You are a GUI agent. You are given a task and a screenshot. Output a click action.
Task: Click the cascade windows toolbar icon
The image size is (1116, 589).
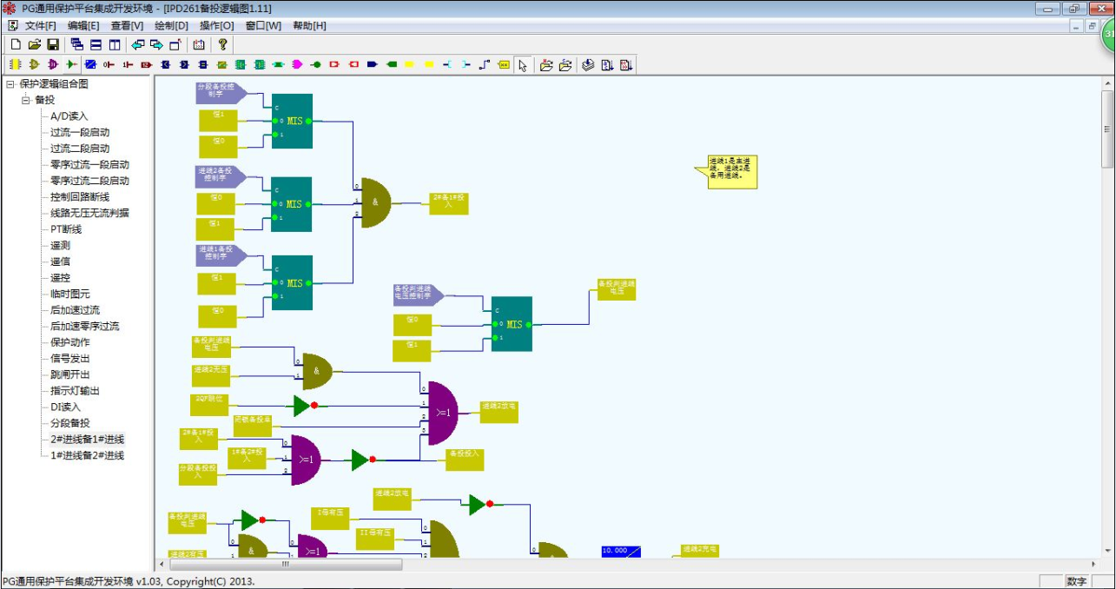(x=77, y=44)
